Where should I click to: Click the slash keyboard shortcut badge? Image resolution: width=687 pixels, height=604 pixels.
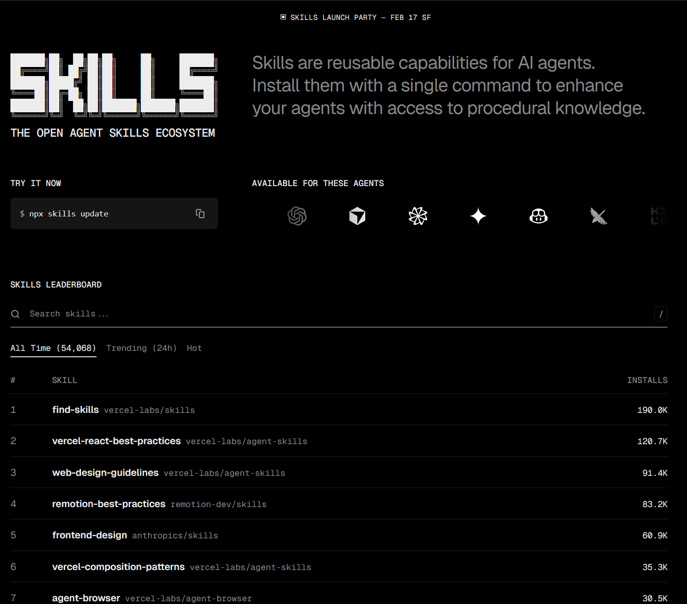(x=661, y=314)
